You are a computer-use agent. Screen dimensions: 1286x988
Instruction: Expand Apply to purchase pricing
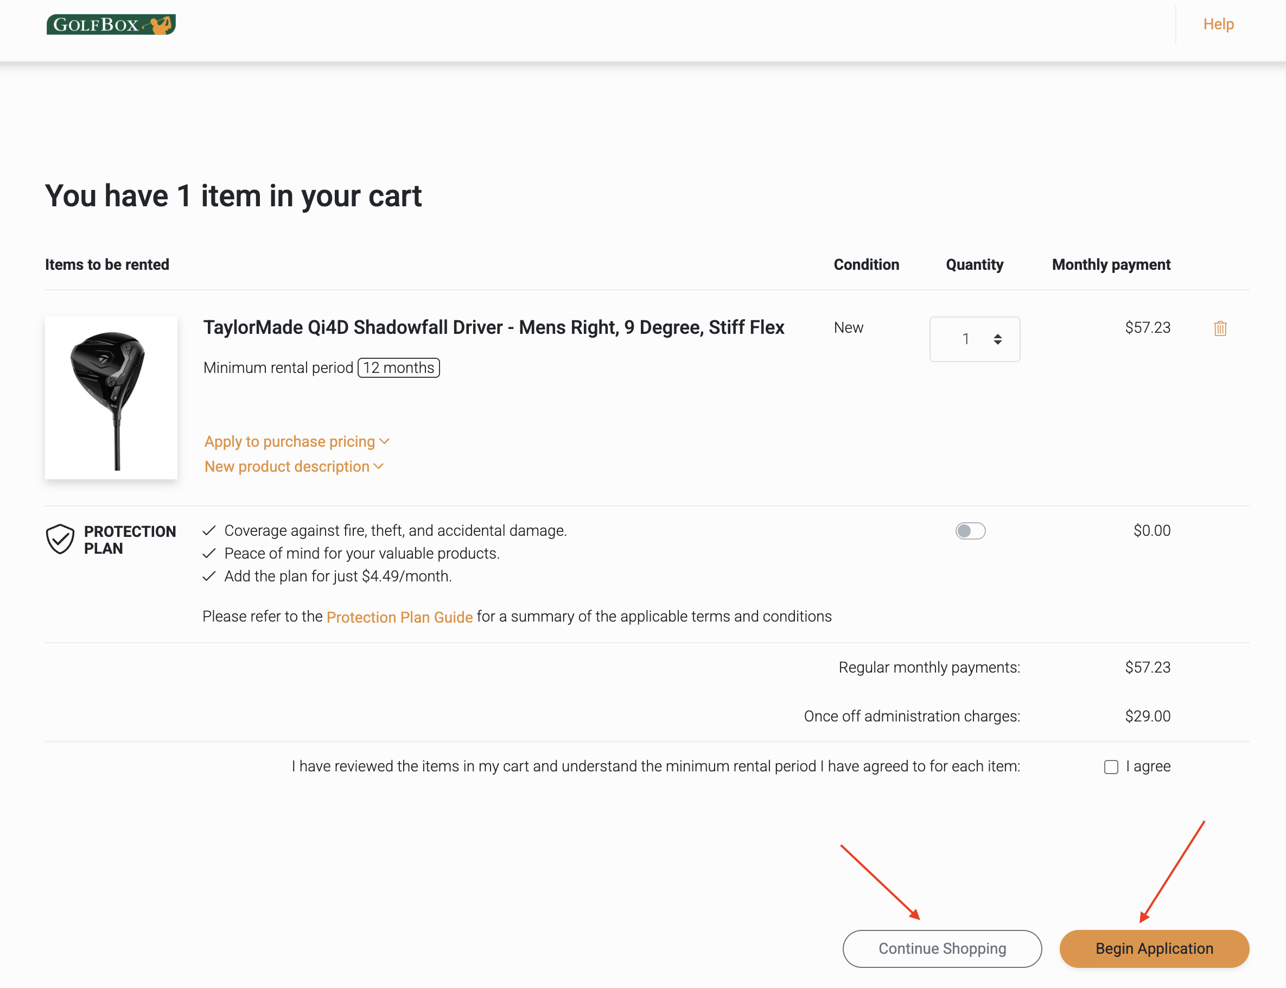point(297,441)
